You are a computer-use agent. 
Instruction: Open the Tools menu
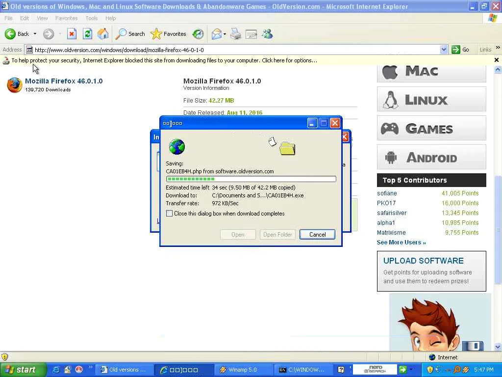click(x=91, y=18)
